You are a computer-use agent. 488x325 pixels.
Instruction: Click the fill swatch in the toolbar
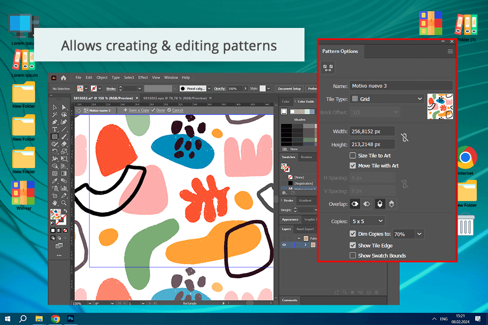coord(55,214)
